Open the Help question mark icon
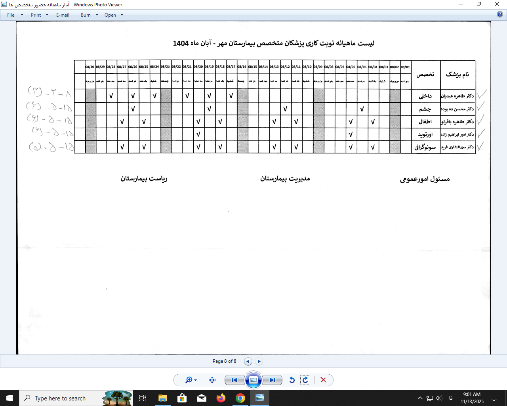This screenshot has height=406, width=507. point(500,15)
